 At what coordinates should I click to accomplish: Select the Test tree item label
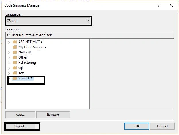pyautogui.click(x=21, y=73)
